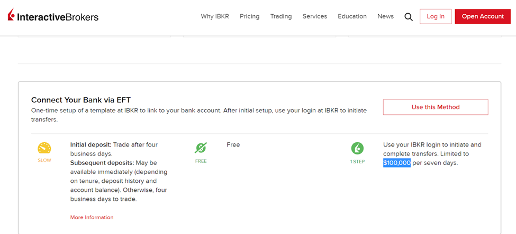Open the Services menu
516x234 pixels.
click(315, 16)
